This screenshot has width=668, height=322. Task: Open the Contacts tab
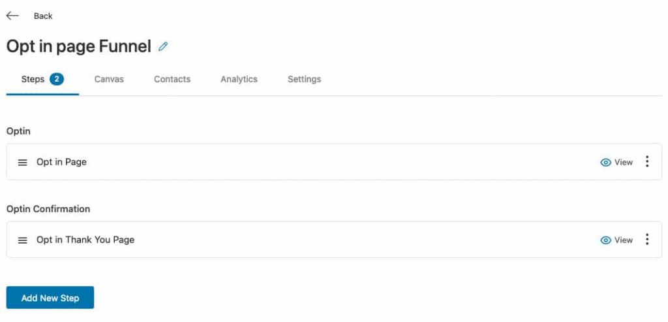click(172, 79)
